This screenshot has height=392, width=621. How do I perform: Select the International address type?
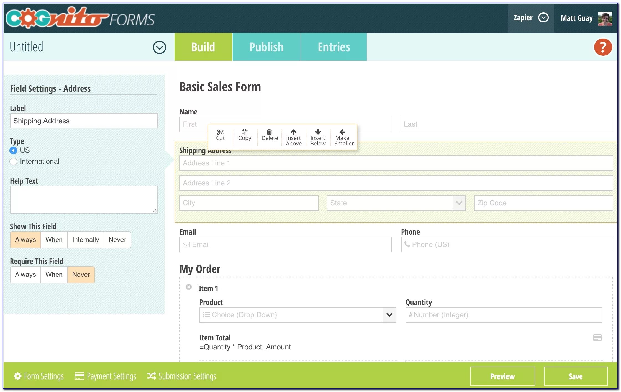(x=13, y=162)
